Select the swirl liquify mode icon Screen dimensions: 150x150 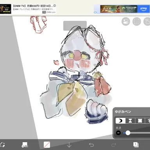[x=148, y=121]
